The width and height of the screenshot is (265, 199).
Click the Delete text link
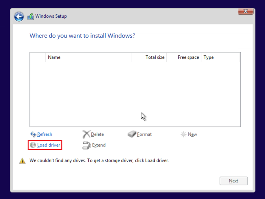[x=97, y=134]
